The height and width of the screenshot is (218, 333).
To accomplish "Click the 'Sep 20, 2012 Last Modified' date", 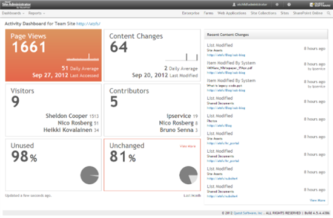I will [165, 75].
